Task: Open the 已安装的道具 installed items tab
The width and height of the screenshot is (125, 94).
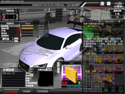Action: tap(42, 91)
